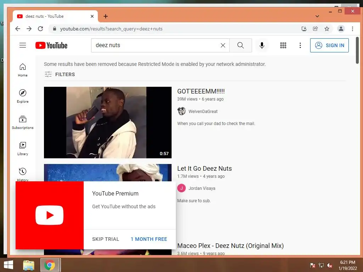Reload the page
Image resolution: width=363 pixels, height=272 pixels.
coord(40,29)
